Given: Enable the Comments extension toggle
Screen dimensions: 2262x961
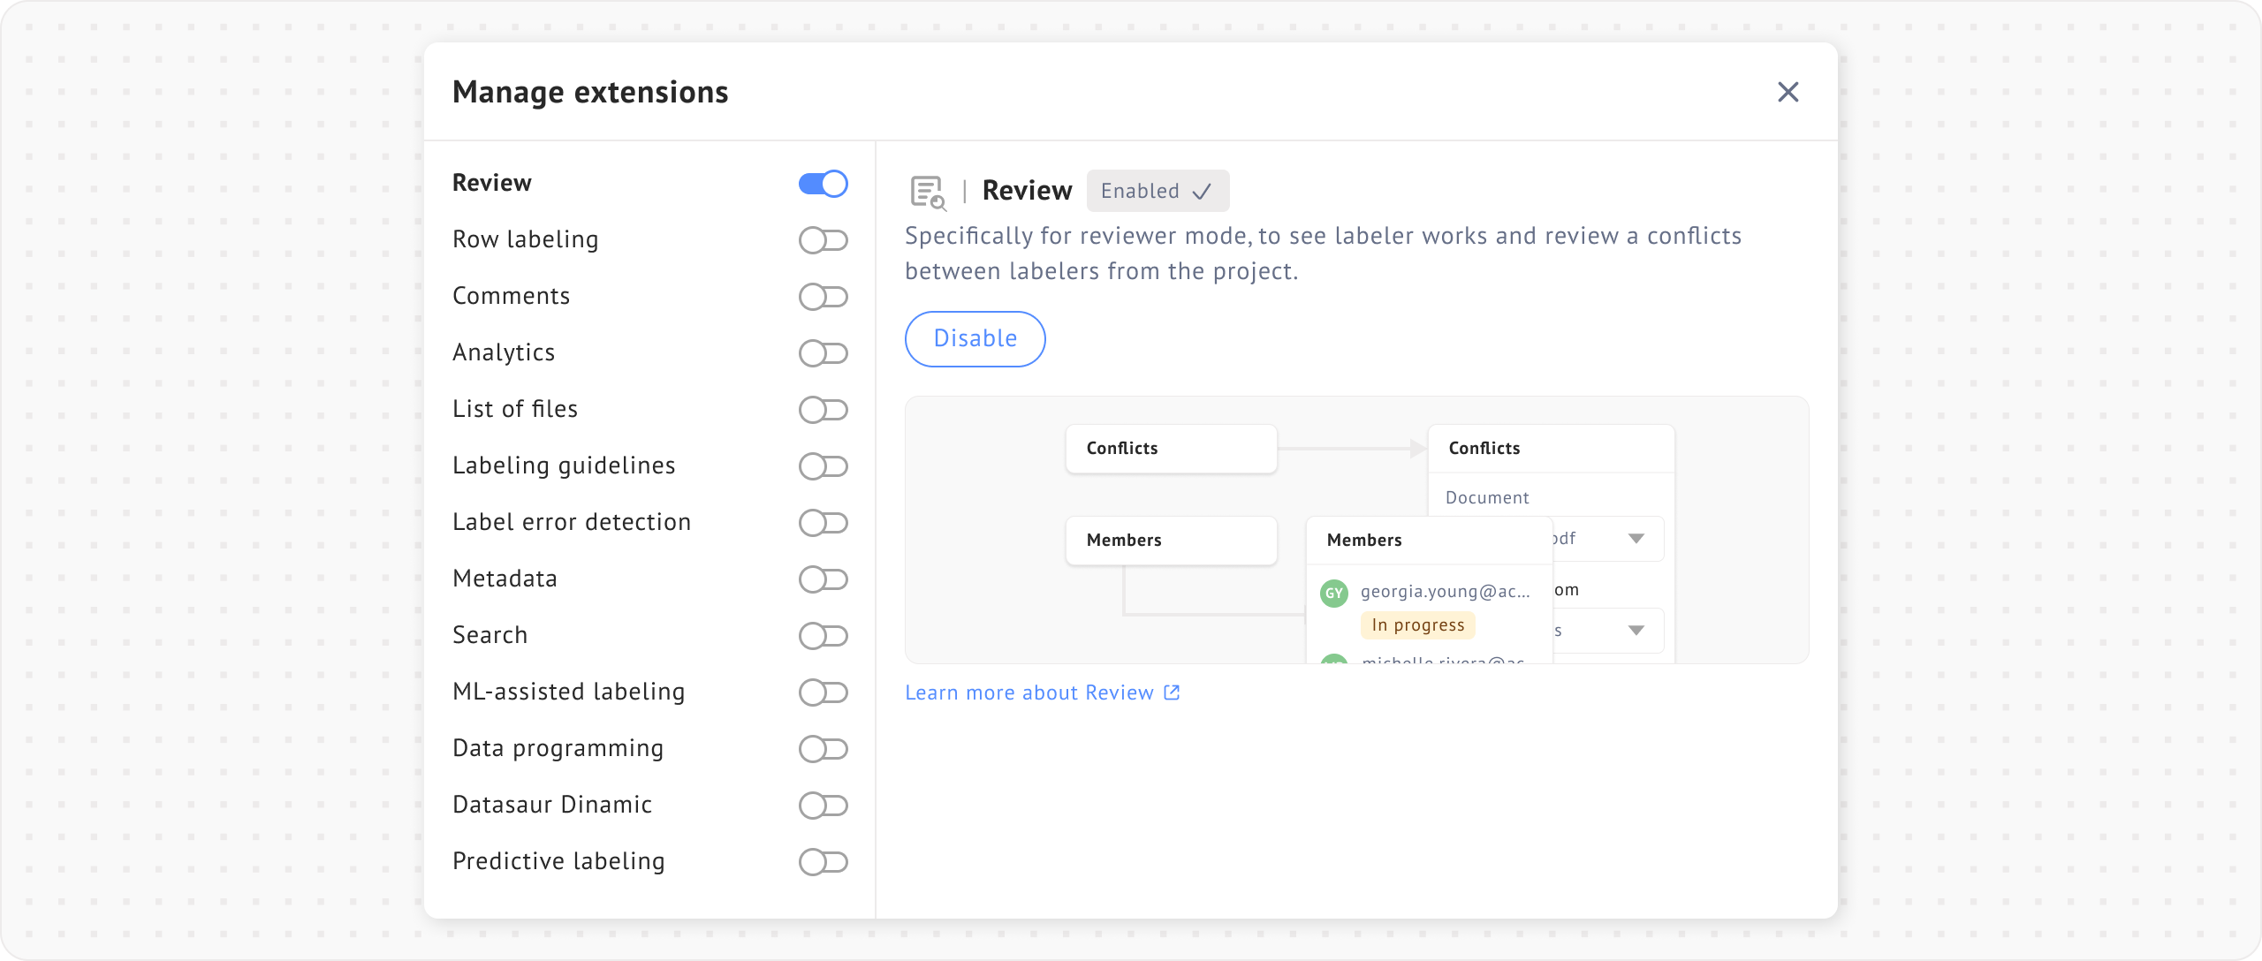Looking at the screenshot, I should pyautogui.click(x=823, y=297).
